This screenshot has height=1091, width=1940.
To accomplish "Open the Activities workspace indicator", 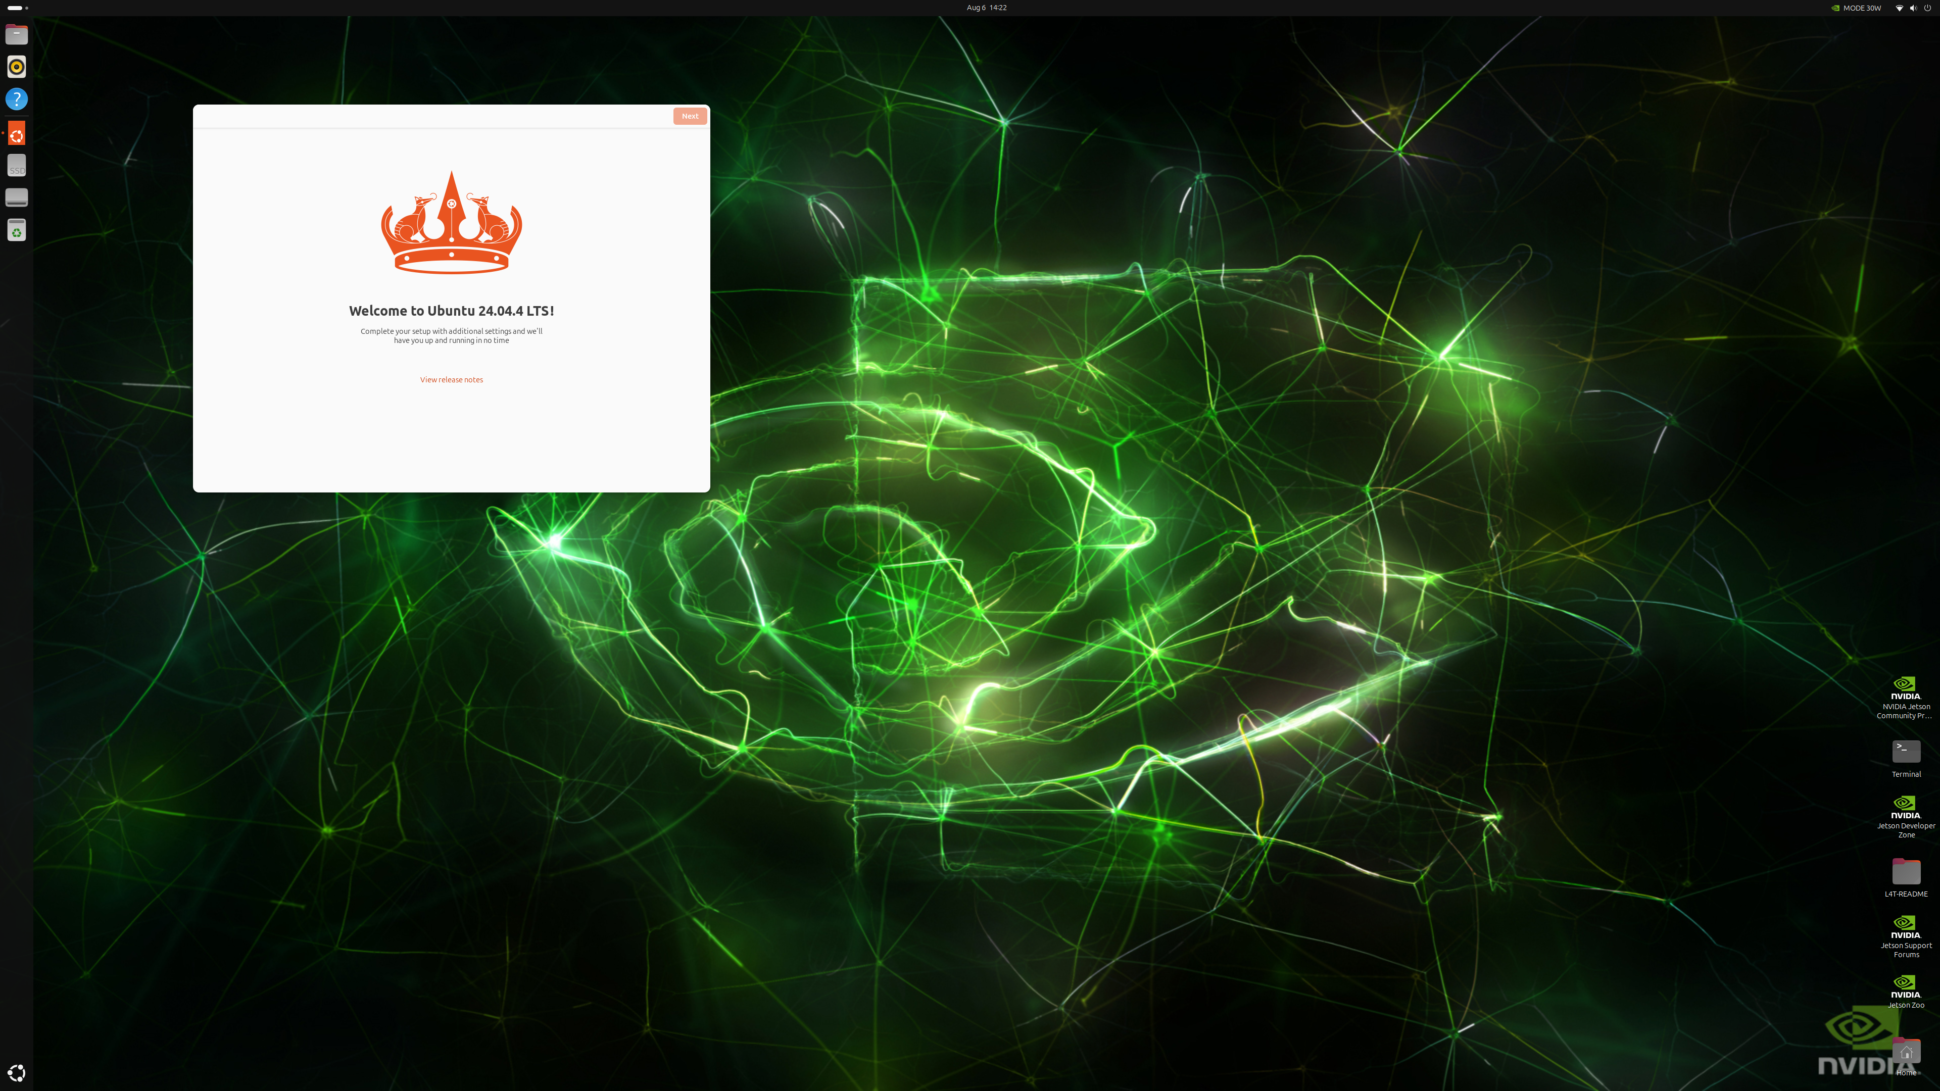I will 17,8.
